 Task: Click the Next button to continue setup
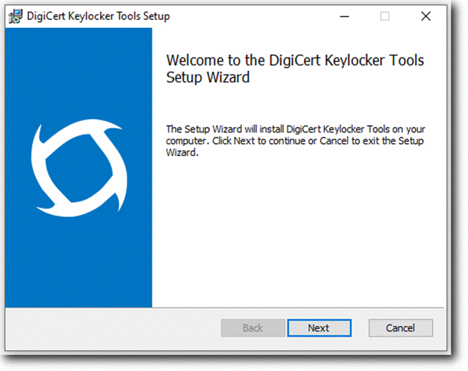pos(319,328)
